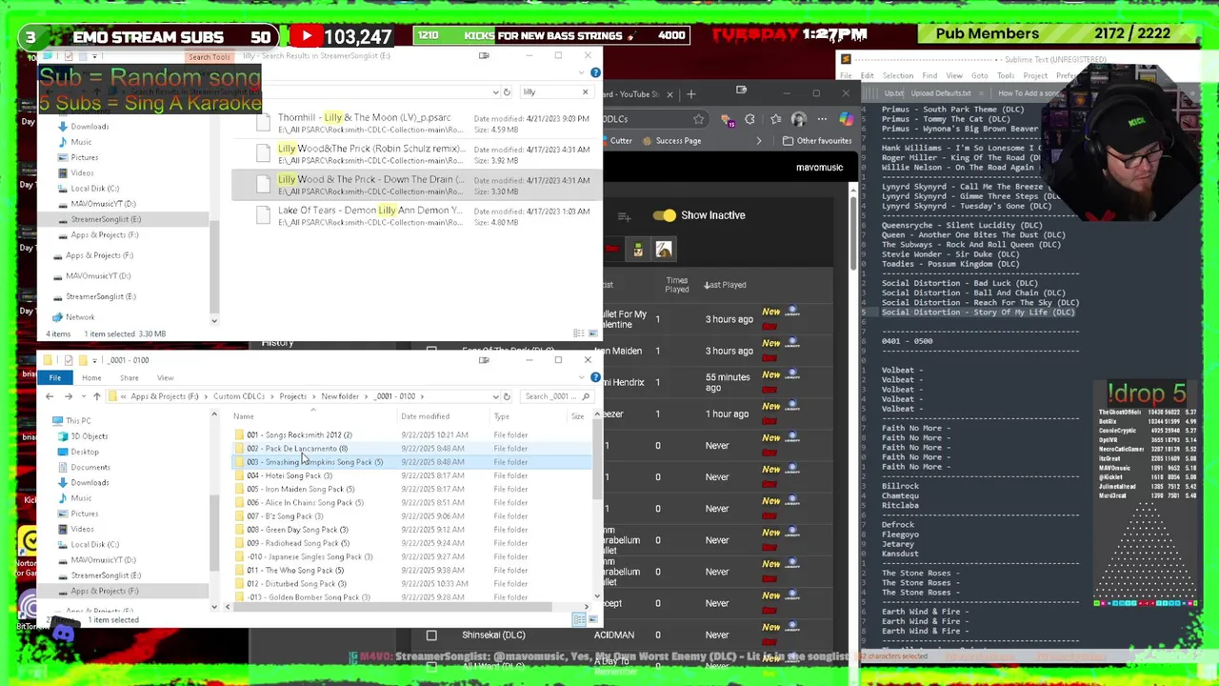Click the Back arrow in lower Explorer
Image resolution: width=1219 pixels, height=686 pixels.
(50, 396)
